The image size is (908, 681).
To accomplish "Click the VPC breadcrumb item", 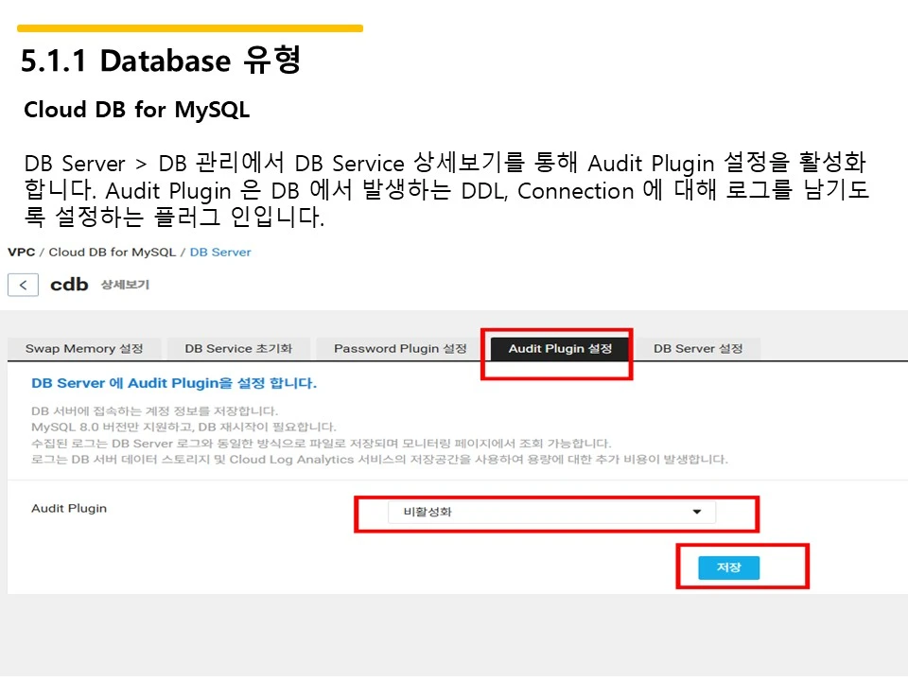I will point(22,253).
